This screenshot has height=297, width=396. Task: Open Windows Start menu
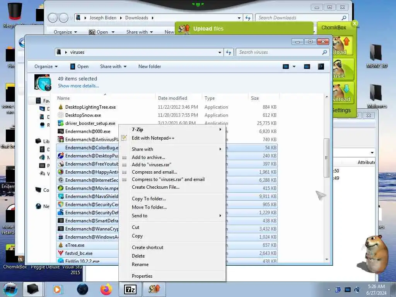tap(10, 289)
